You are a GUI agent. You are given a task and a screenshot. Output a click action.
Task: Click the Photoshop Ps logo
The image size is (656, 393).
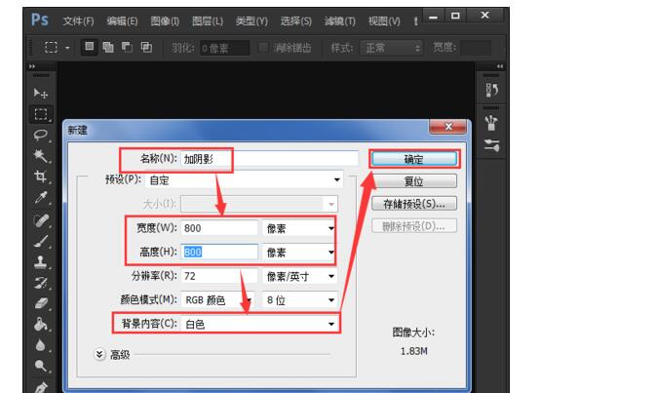click(x=40, y=20)
